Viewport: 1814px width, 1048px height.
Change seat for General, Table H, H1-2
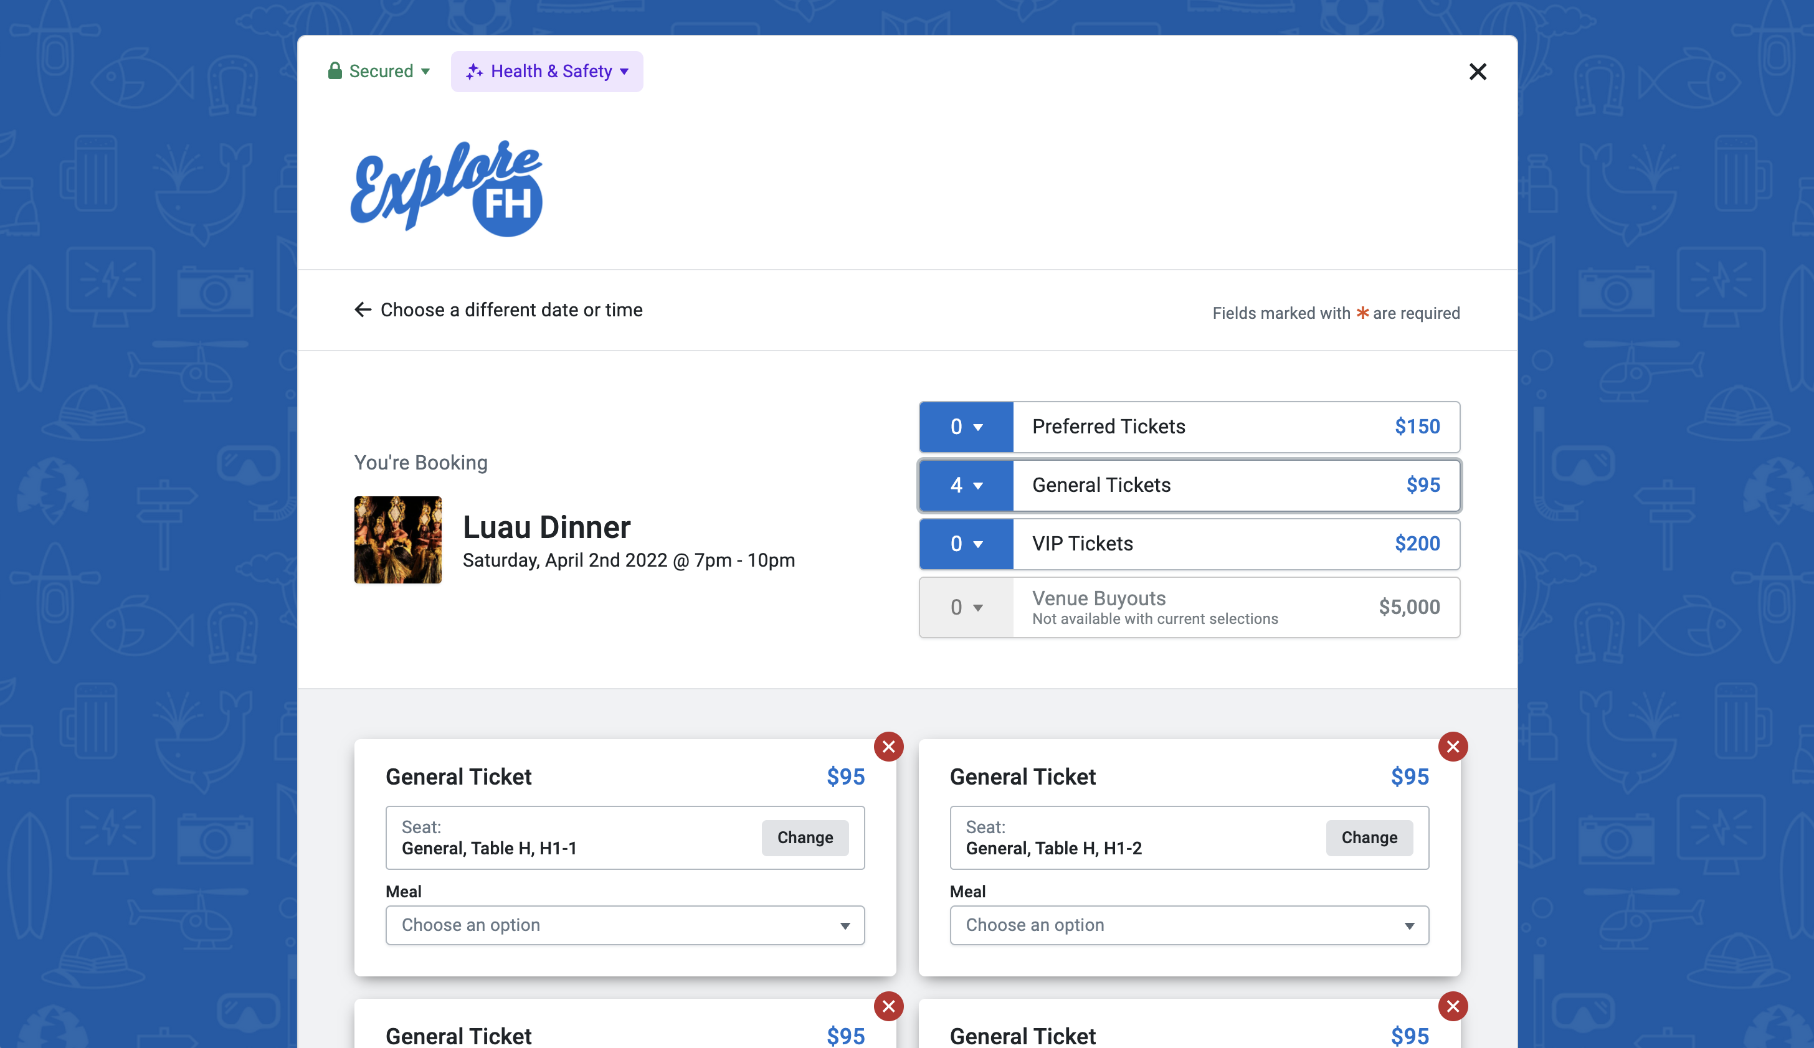click(x=1369, y=837)
